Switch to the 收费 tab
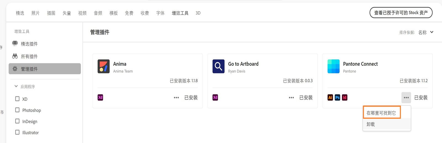The image size is (442, 143). tap(145, 13)
